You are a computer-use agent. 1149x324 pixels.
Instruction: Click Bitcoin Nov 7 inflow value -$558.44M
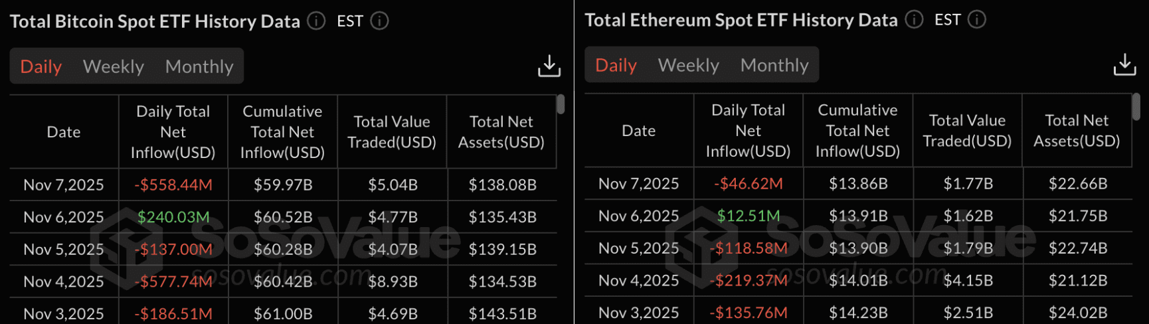[x=173, y=185]
